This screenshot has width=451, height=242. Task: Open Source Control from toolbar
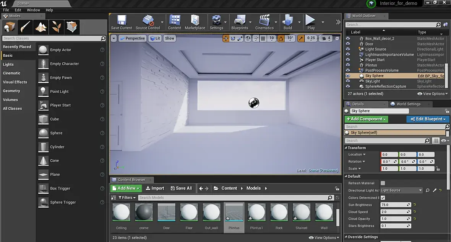pyautogui.click(x=148, y=23)
